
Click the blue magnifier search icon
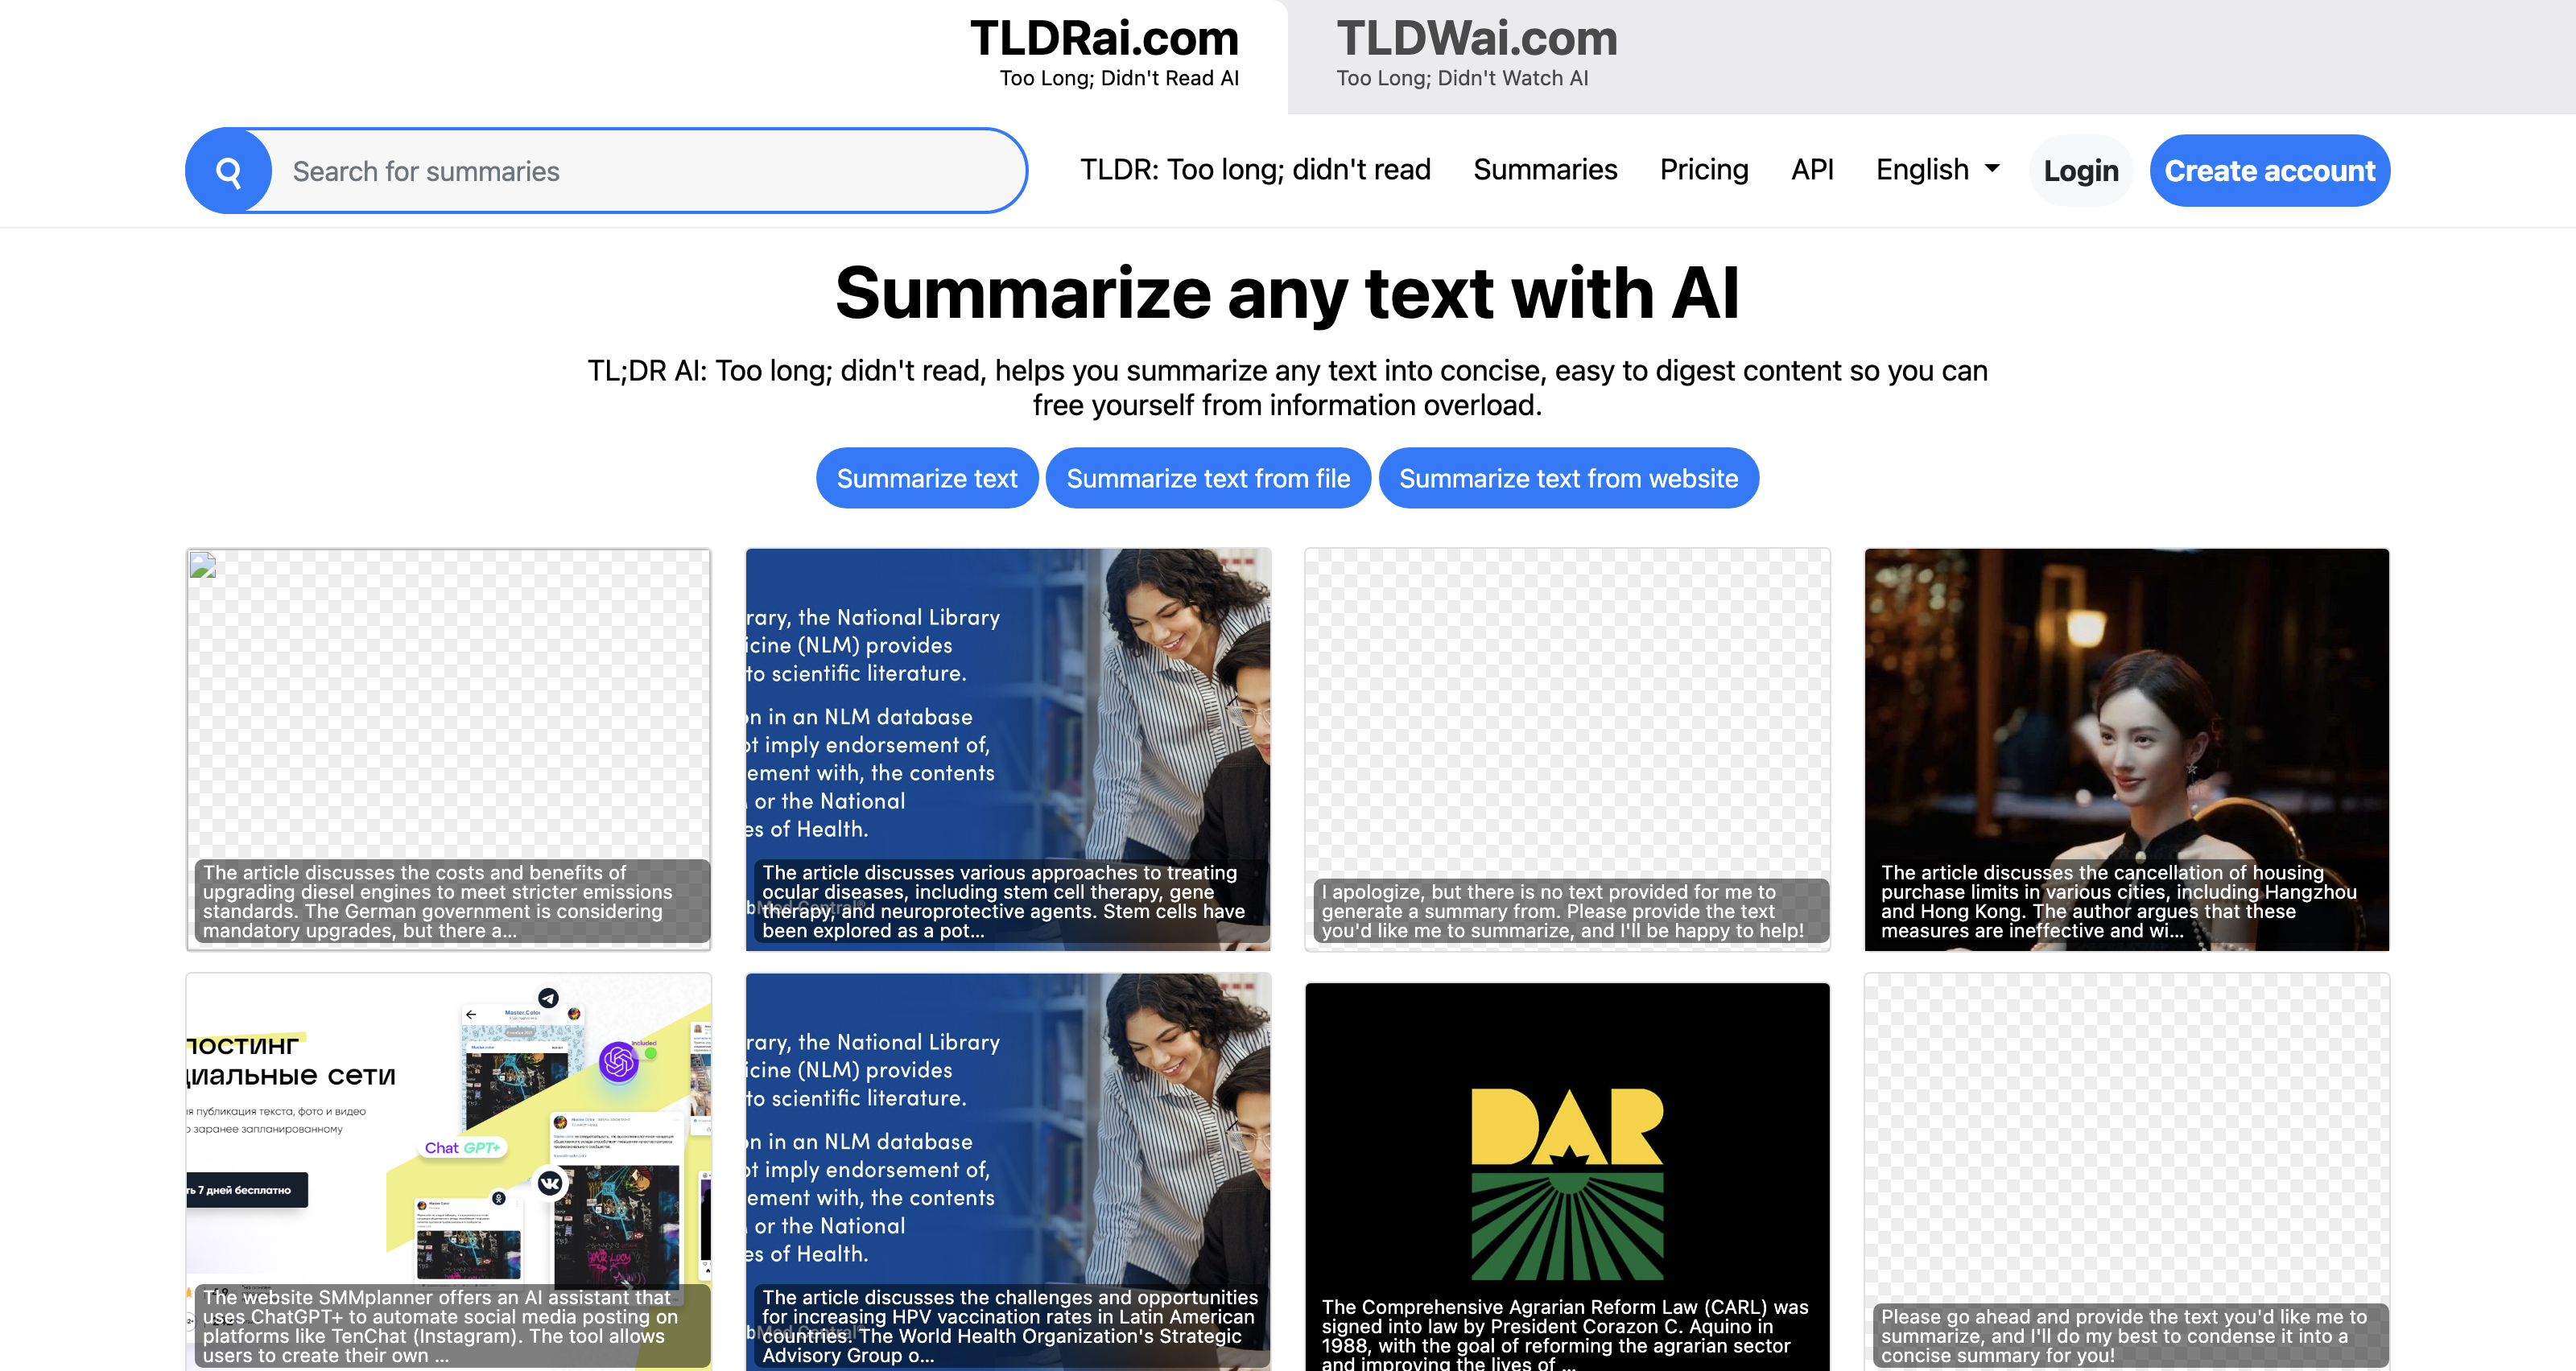pyautogui.click(x=229, y=171)
